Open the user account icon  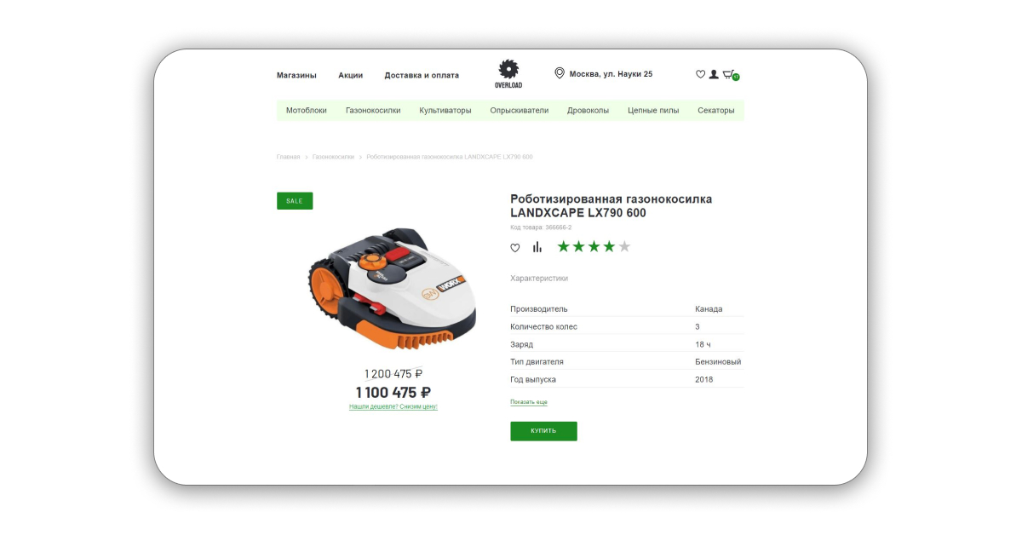(714, 74)
